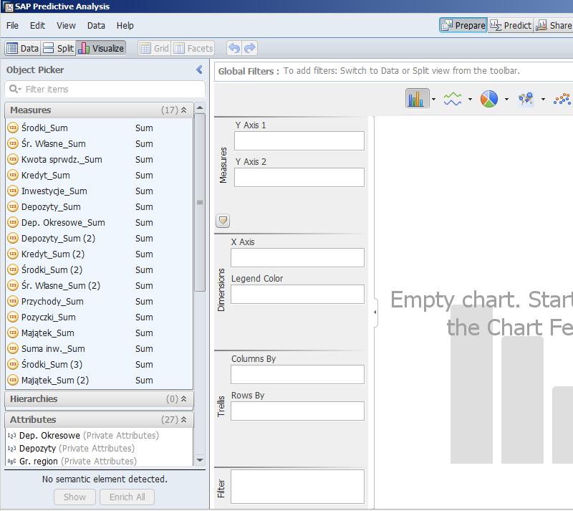The height and width of the screenshot is (511, 573).
Task: Open the Help menu
Action: pos(125,26)
